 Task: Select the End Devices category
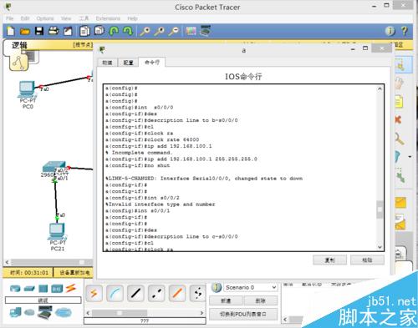(15, 312)
